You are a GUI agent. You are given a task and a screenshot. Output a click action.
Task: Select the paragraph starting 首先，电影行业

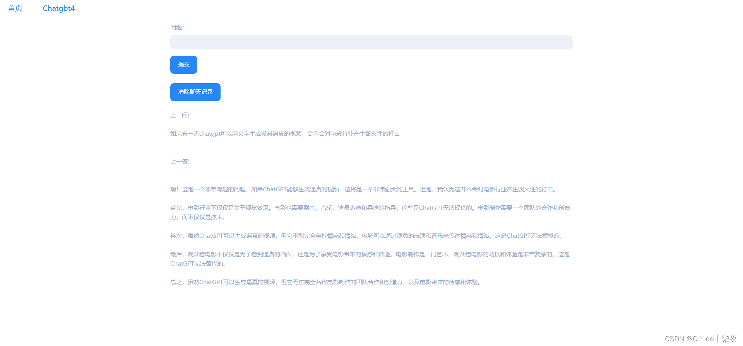pyautogui.click(x=370, y=212)
